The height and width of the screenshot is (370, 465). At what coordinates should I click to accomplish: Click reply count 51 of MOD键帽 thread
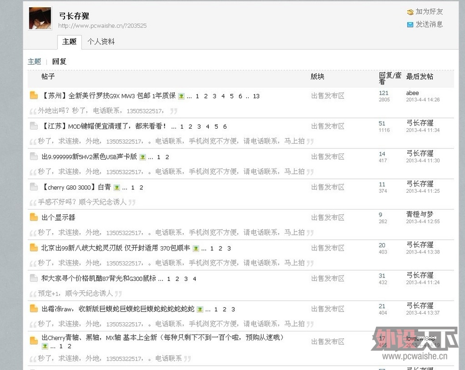(x=382, y=124)
